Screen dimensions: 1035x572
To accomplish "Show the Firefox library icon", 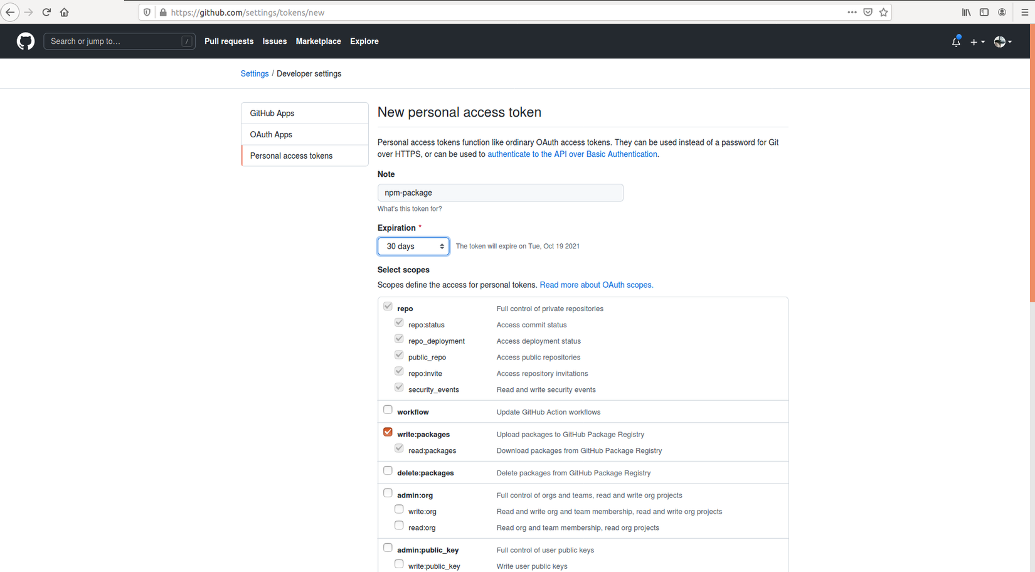I will [x=967, y=13].
